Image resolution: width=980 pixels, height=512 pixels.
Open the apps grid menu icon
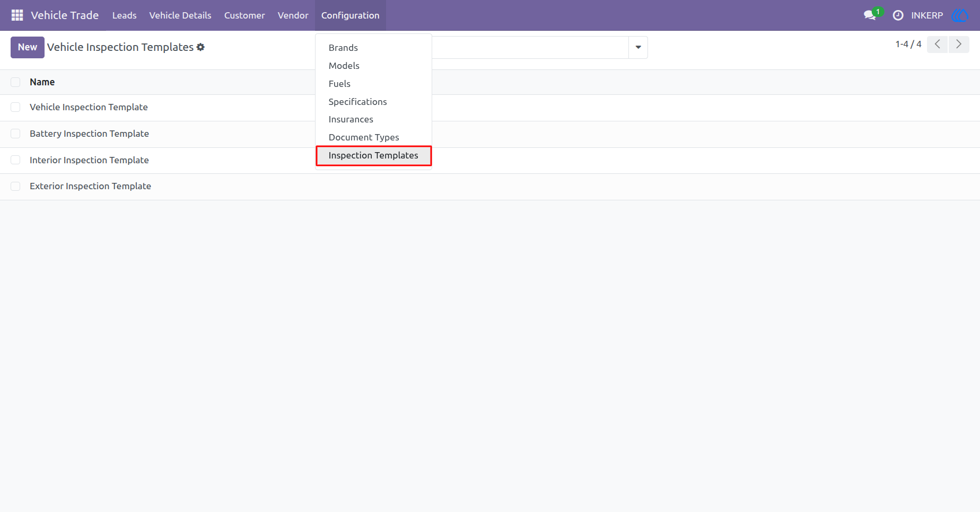[17, 15]
